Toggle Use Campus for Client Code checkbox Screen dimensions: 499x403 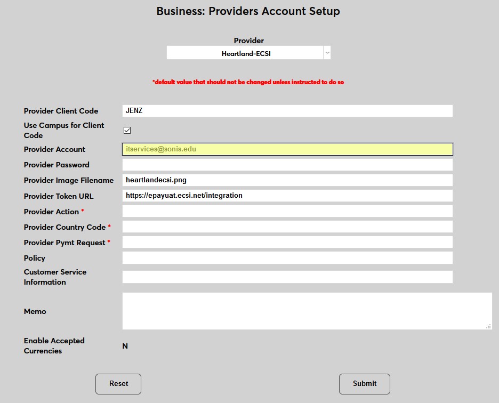tap(127, 131)
